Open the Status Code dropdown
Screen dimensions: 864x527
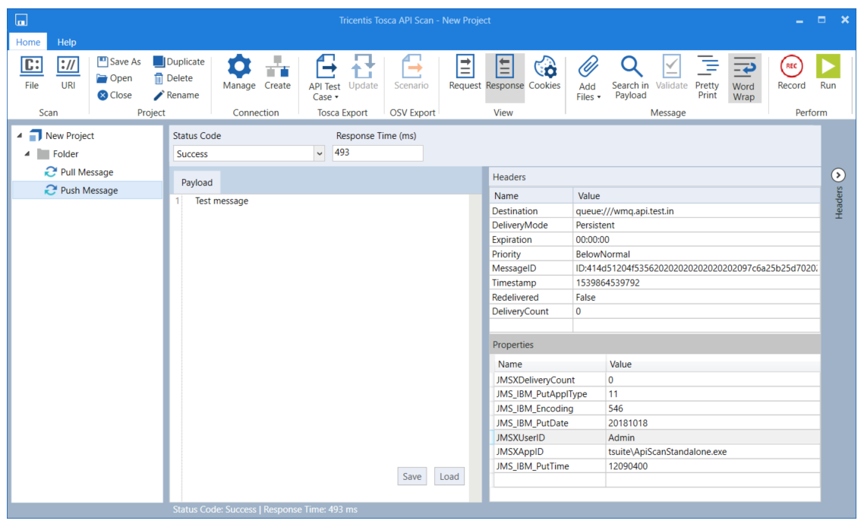(319, 153)
